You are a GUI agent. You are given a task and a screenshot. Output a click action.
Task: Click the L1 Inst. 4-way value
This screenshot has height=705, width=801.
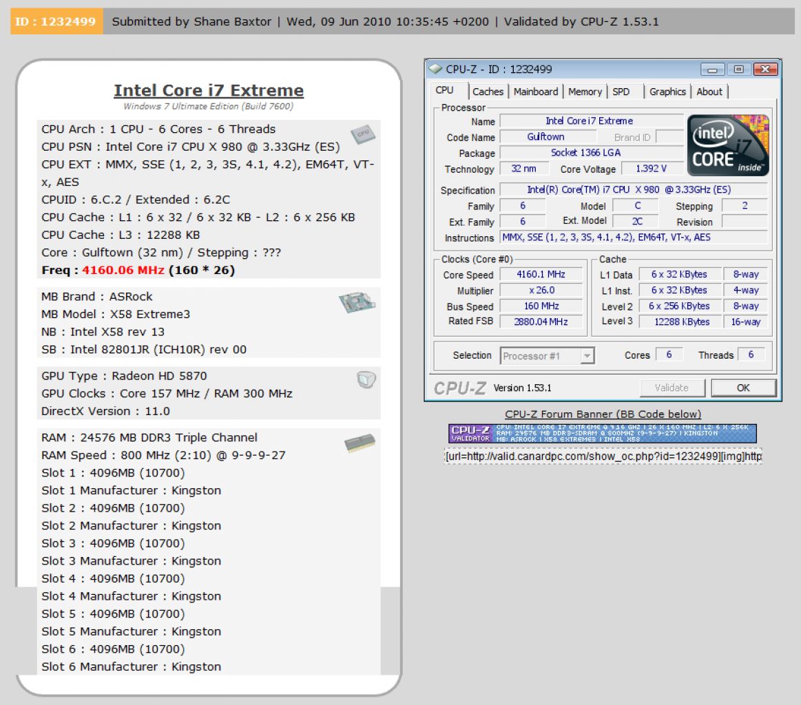coord(746,290)
